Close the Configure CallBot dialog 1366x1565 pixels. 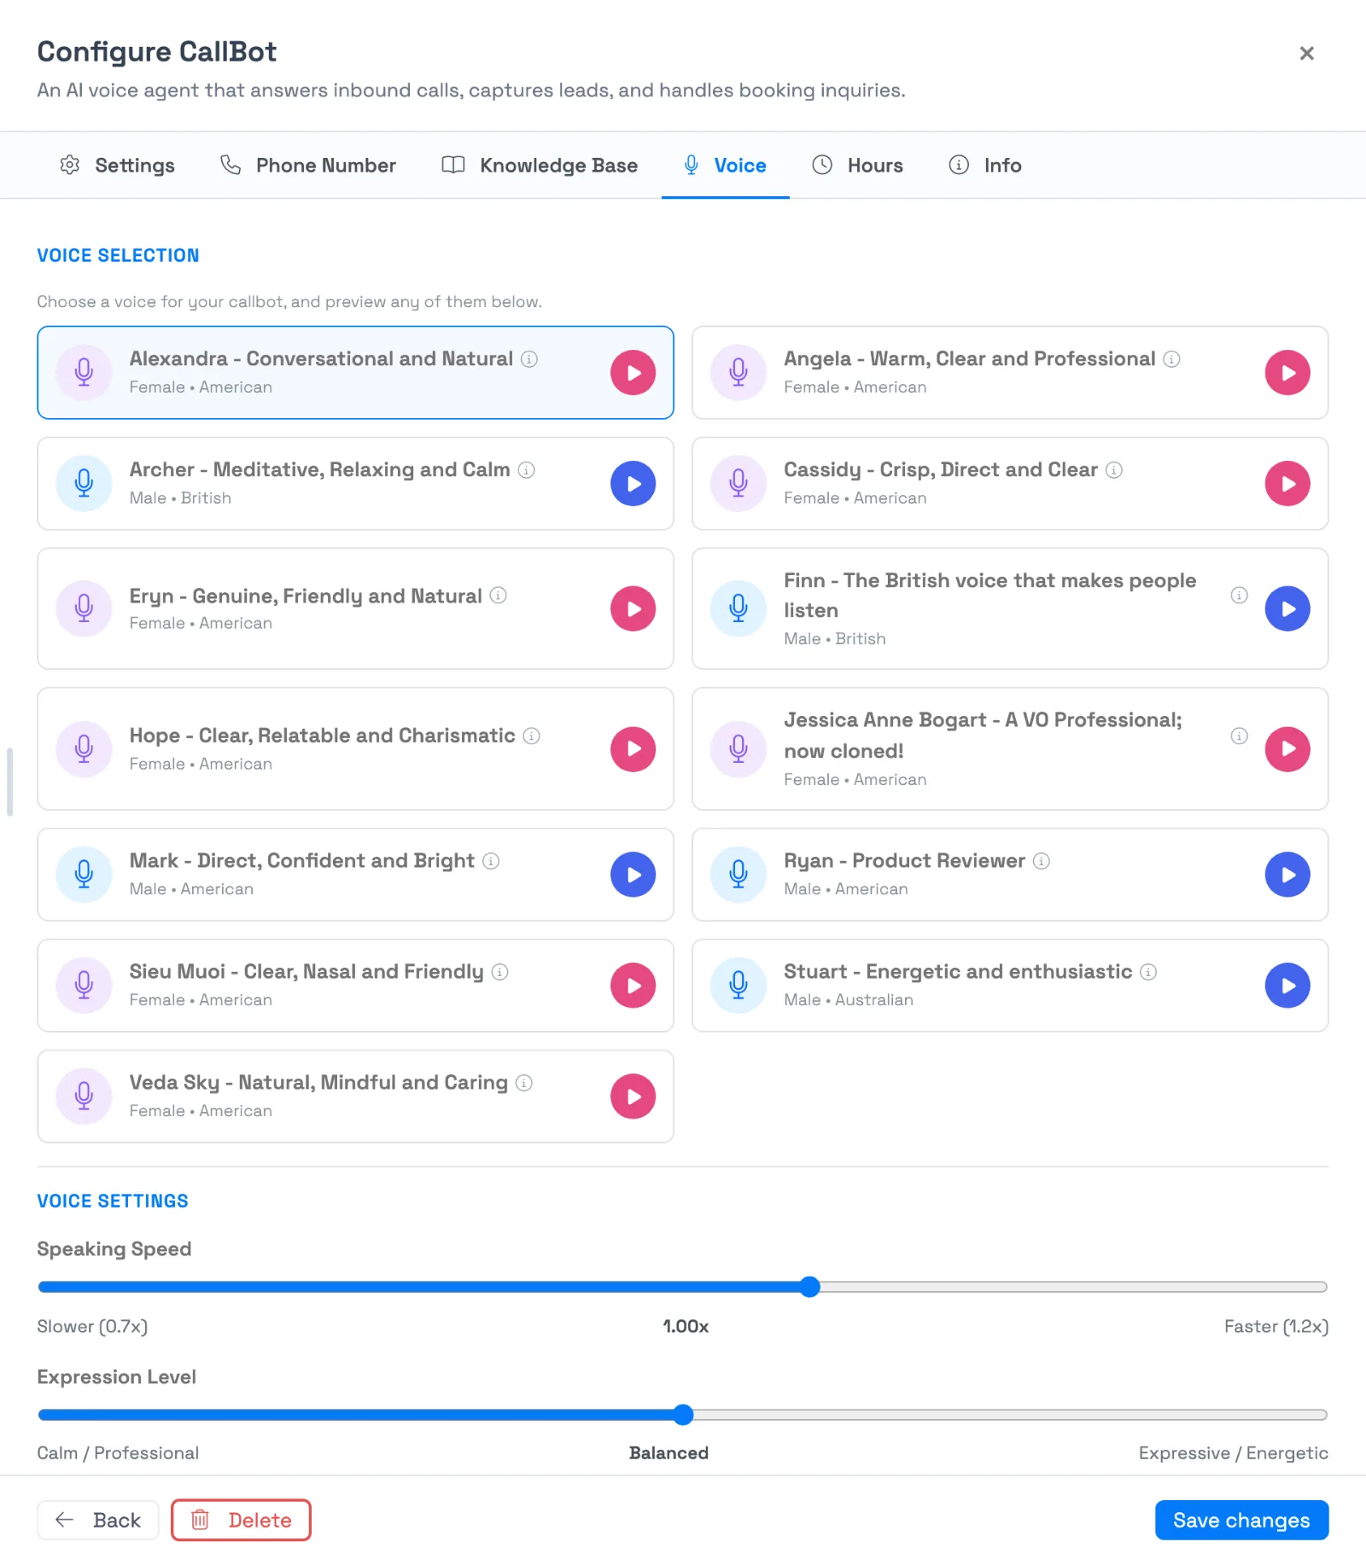click(1306, 53)
